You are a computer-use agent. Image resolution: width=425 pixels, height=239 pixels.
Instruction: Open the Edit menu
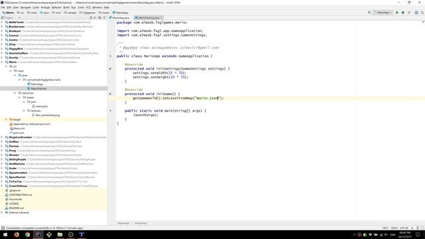(x=9, y=7)
